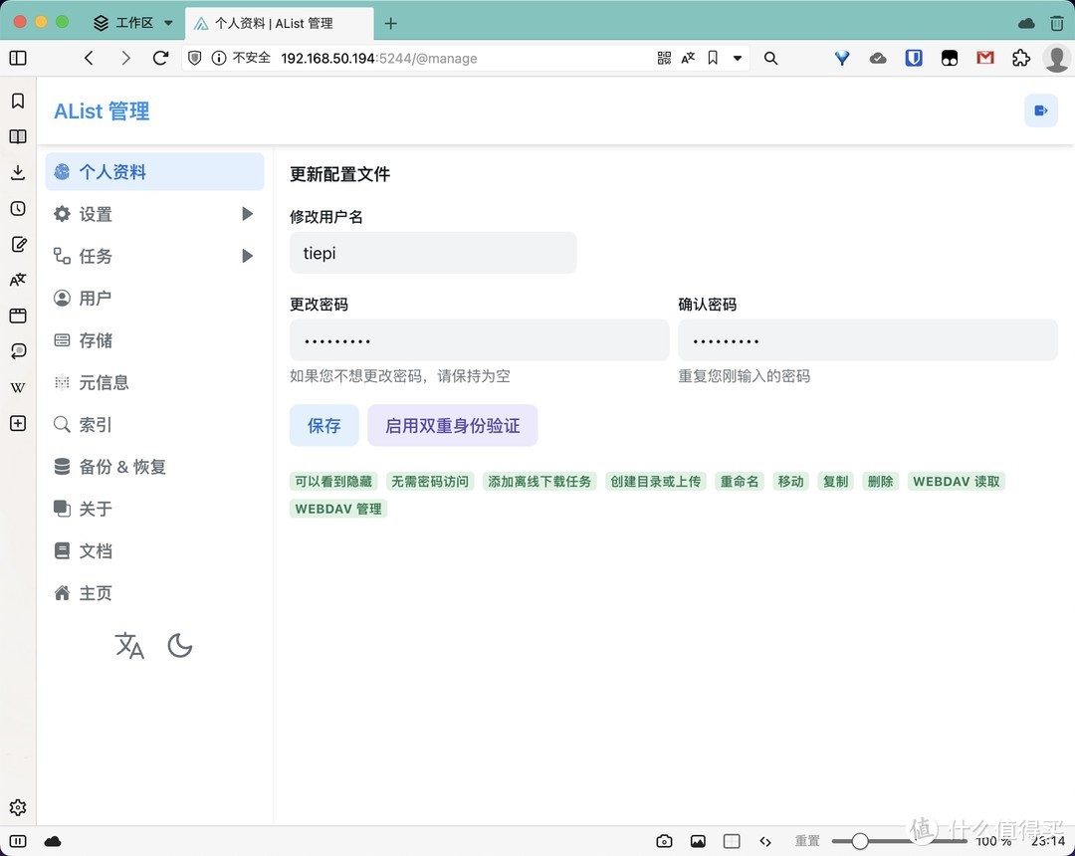Screen dimensions: 1075x856
Task: Toggle the browser sidebar panel button
Action: coord(18,59)
